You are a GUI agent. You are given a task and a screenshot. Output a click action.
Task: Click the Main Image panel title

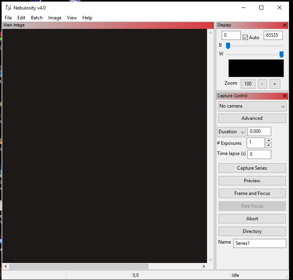pyautogui.click(x=14, y=25)
